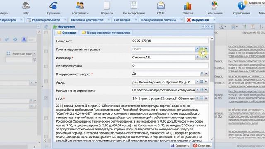Expand the Группа нарушений контролера dropdown
The height and width of the screenshot is (149, 265).
(206, 49)
